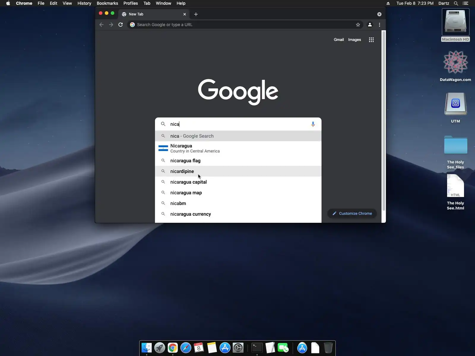Select "nica - Google Search" suggestion
The image size is (475, 356).
(x=238, y=136)
